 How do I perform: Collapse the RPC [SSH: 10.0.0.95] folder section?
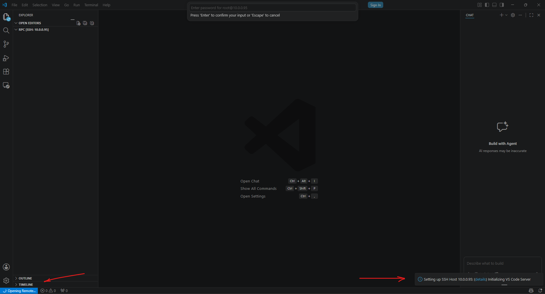tap(16, 30)
